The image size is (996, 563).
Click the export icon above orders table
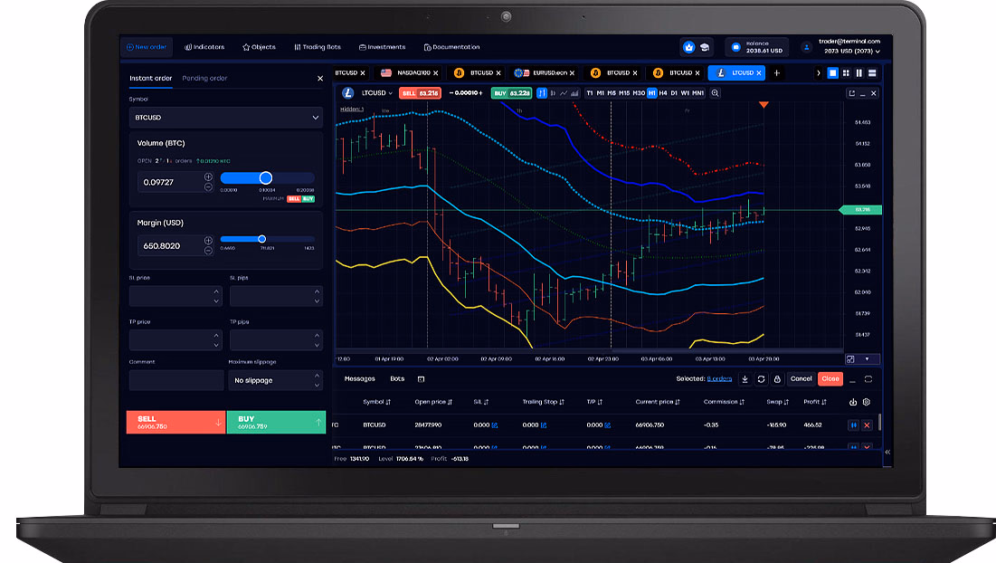tap(853, 402)
